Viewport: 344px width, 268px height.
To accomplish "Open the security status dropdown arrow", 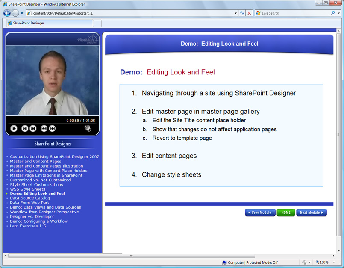I will (x=310, y=262).
